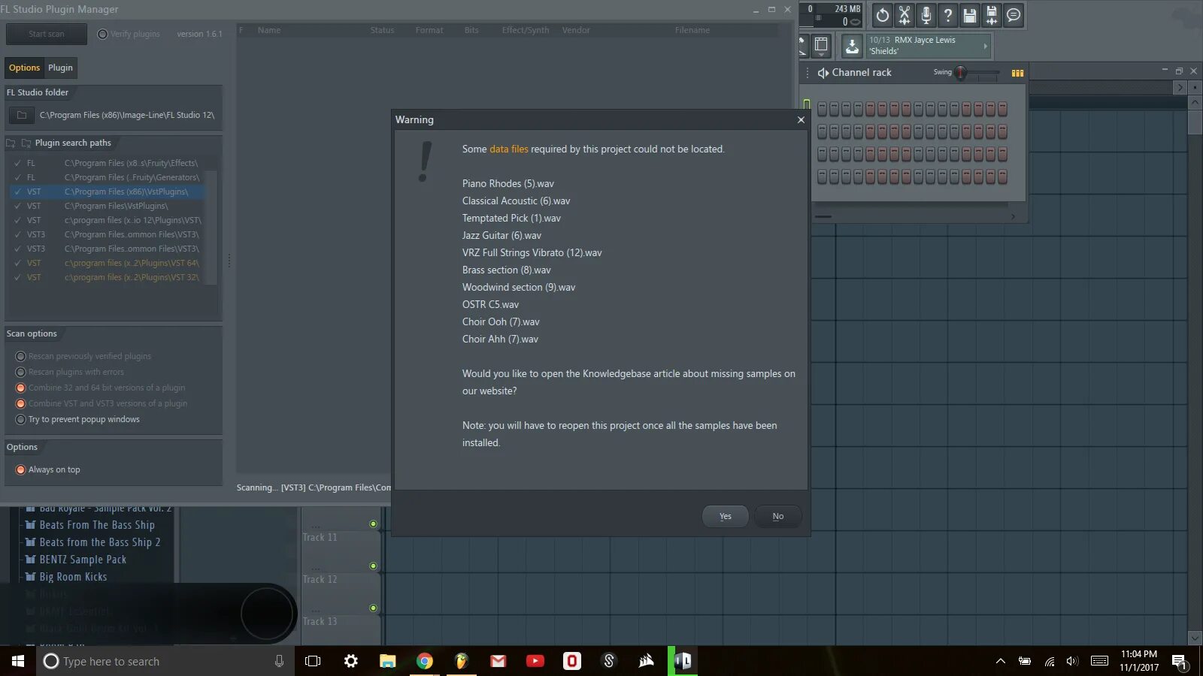1203x676 pixels.
Task: Click the volume icon in system tray
Action: [x=1072, y=661]
